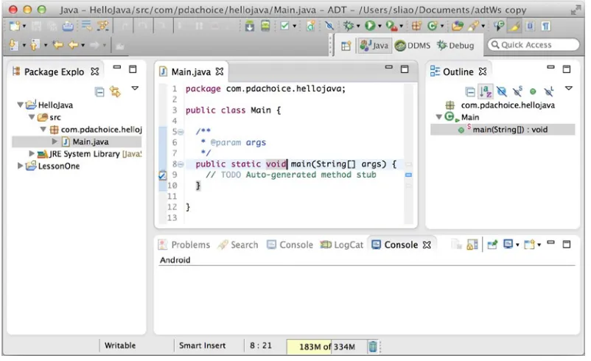This screenshot has height=361, width=591.
Task: Click the New wizard toolbar icon
Action: (14, 26)
